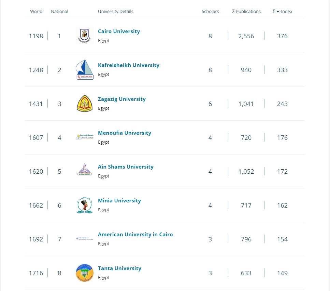Click the Menoufia University logo
Screen dimensions: 330x291
(x=84, y=137)
